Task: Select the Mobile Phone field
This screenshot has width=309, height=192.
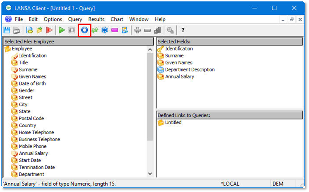Action: (x=33, y=146)
